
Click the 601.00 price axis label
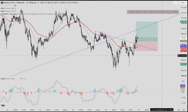click(184, 70)
